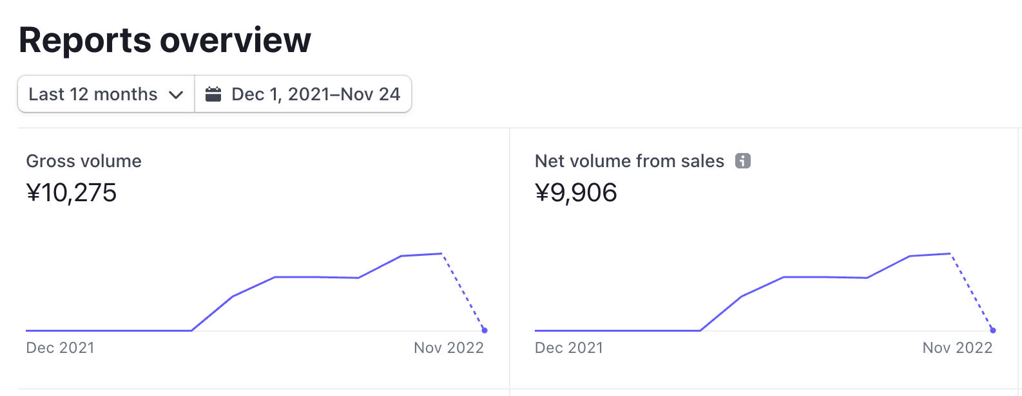Click Dec 2021 label under Gross volume chart

tap(61, 348)
